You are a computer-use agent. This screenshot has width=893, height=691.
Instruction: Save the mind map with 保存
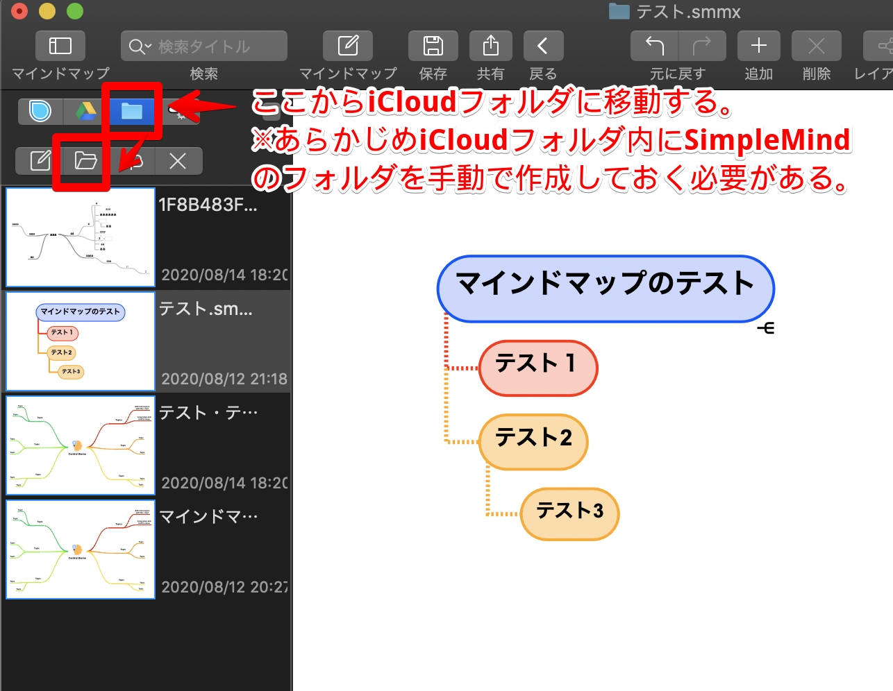(x=433, y=46)
